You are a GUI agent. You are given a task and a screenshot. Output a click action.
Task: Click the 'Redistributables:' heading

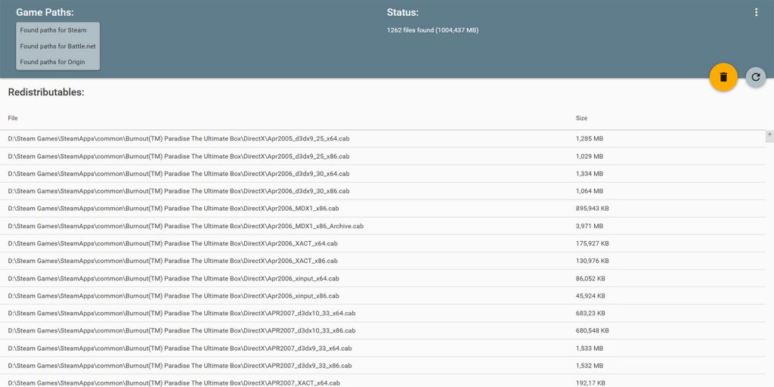point(46,91)
